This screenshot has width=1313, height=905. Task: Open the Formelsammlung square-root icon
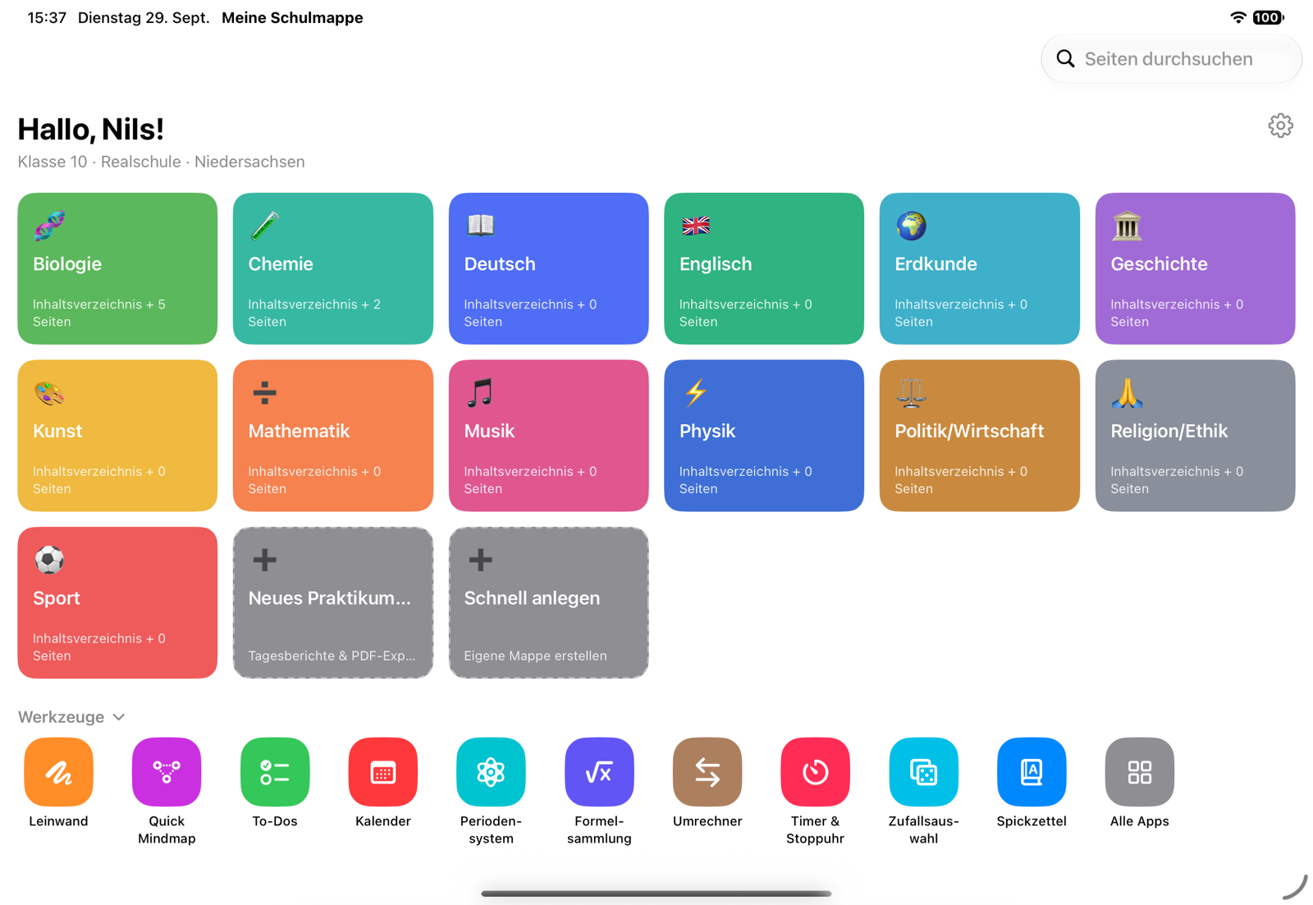point(599,772)
